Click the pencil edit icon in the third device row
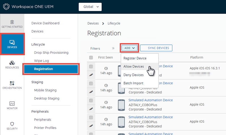The width and height of the screenshot is (226, 135). 91,109
